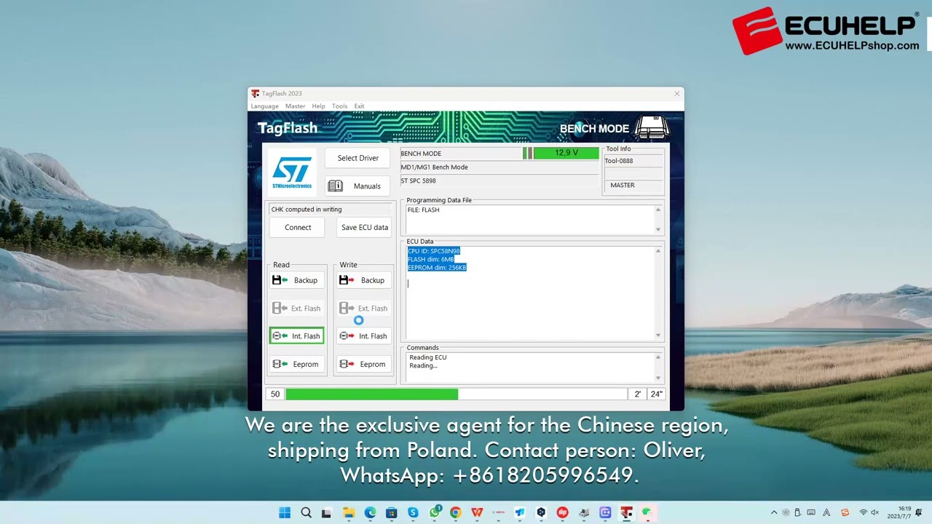Open the Language menu
The height and width of the screenshot is (524, 932).
click(265, 106)
